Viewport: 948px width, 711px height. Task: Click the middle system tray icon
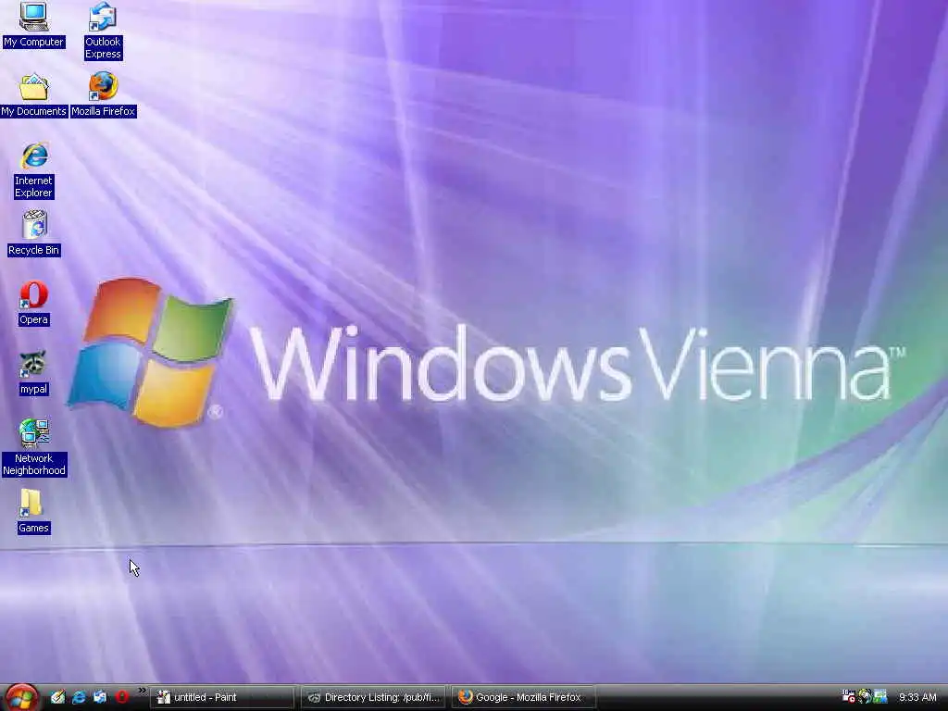864,696
